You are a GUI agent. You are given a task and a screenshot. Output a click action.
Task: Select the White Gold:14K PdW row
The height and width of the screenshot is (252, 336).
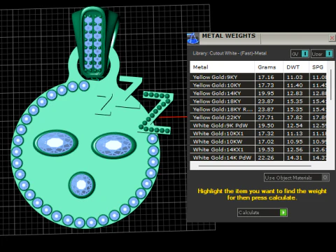pyautogui.click(x=258, y=157)
